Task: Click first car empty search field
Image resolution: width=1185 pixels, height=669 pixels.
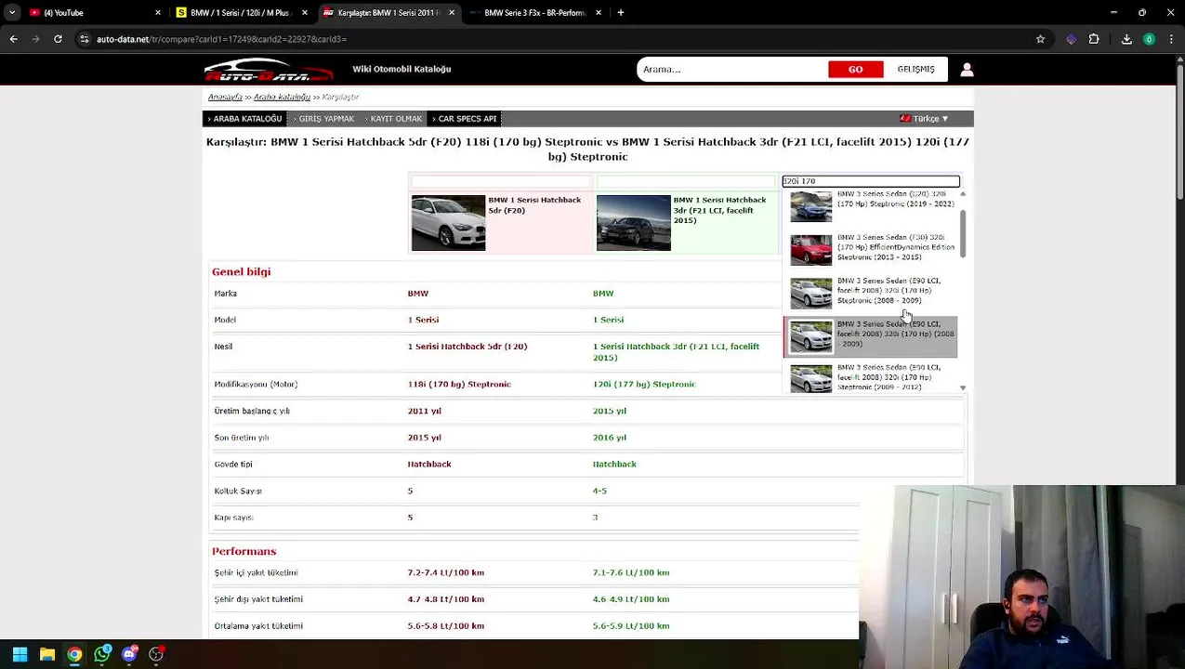Action: click(501, 181)
